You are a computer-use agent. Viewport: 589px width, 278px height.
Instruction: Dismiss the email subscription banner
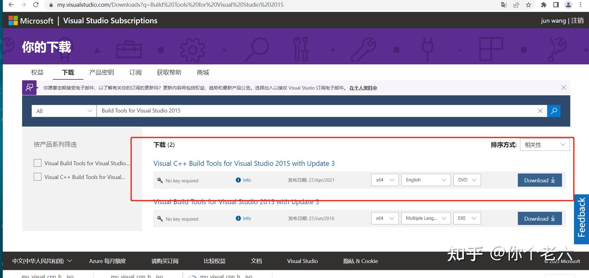point(564,87)
